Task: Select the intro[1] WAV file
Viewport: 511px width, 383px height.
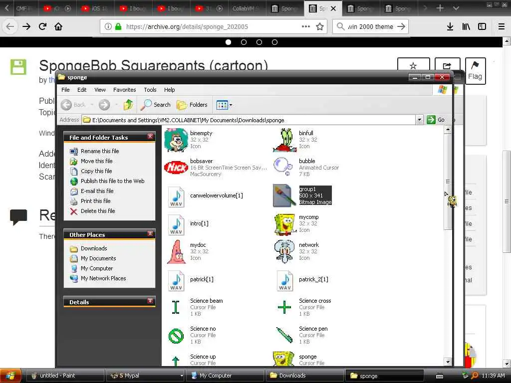Action: click(188, 224)
